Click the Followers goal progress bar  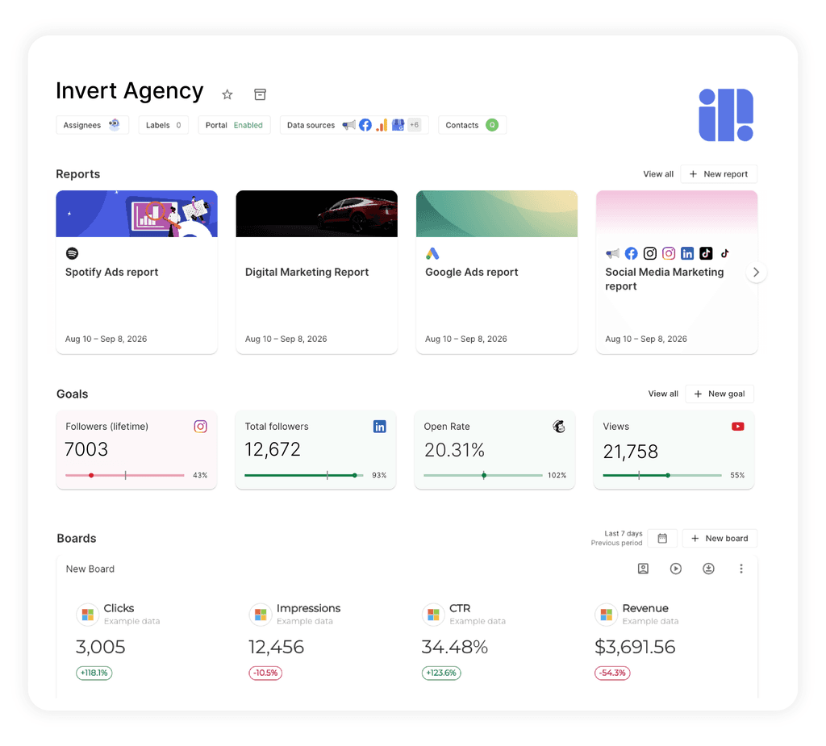(125, 475)
